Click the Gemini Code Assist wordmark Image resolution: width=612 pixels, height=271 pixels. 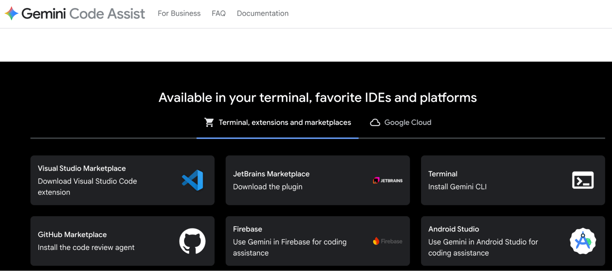pyautogui.click(x=83, y=14)
